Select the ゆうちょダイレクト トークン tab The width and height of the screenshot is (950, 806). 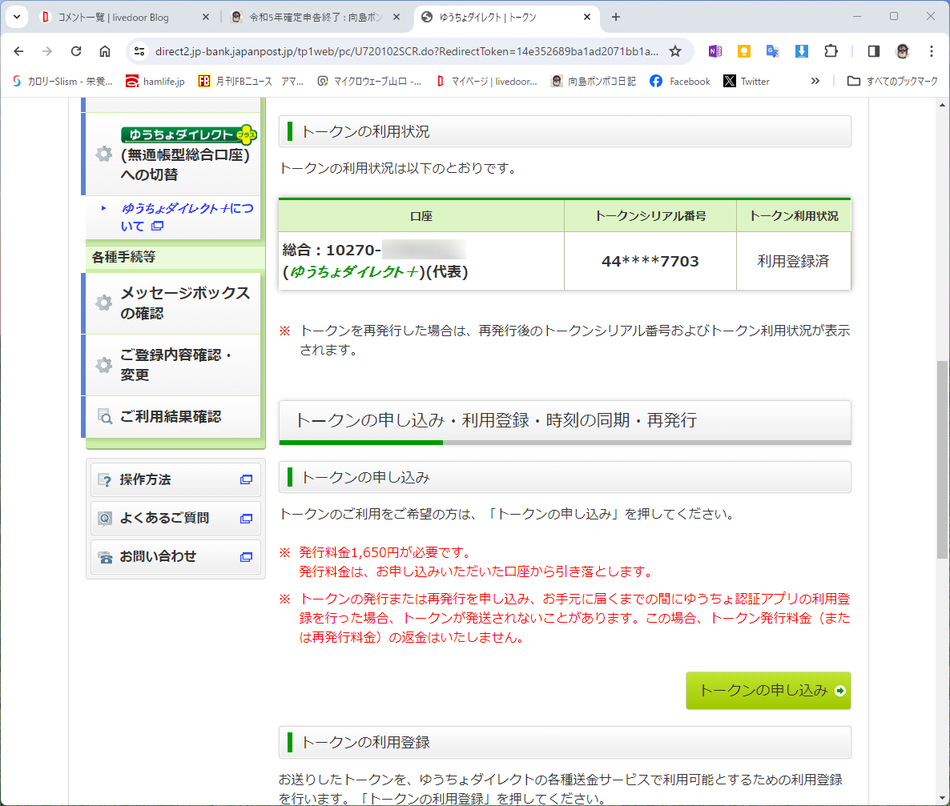pyautogui.click(x=488, y=18)
